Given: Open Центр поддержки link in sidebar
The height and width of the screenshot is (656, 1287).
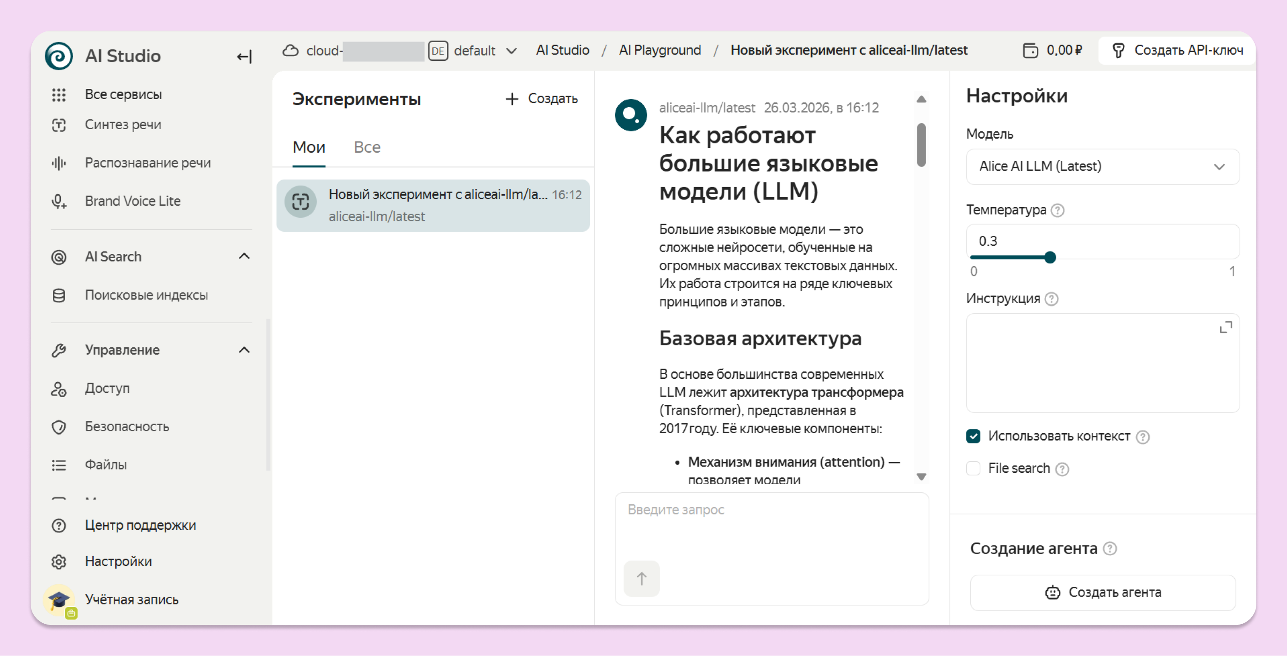Looking at the screenshot, I should point(140,525).
